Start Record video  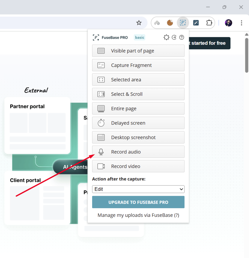pos(138,166)
